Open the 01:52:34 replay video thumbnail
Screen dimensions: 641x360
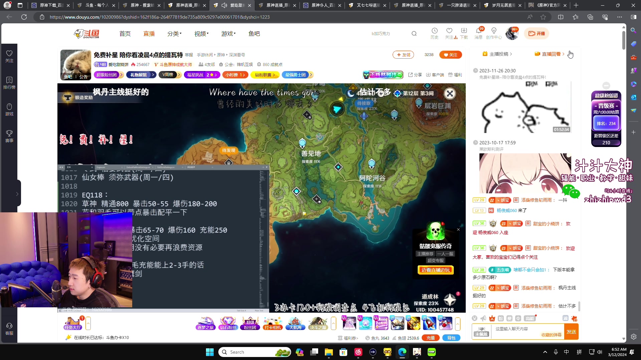tap(525, 107)
